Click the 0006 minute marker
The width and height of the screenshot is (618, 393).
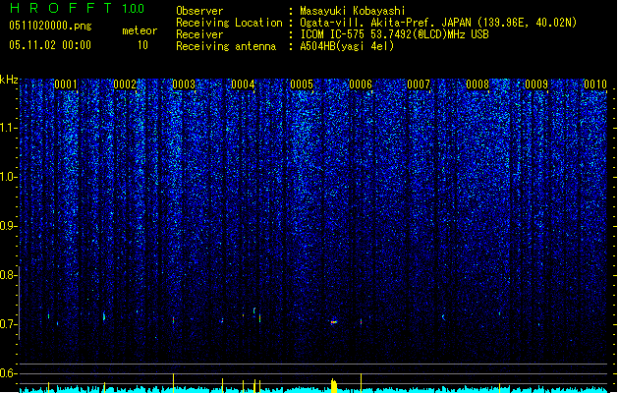[x=361, y=84]
